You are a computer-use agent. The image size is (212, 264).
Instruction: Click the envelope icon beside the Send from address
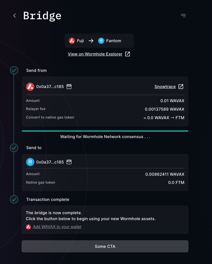coord(69,87)
